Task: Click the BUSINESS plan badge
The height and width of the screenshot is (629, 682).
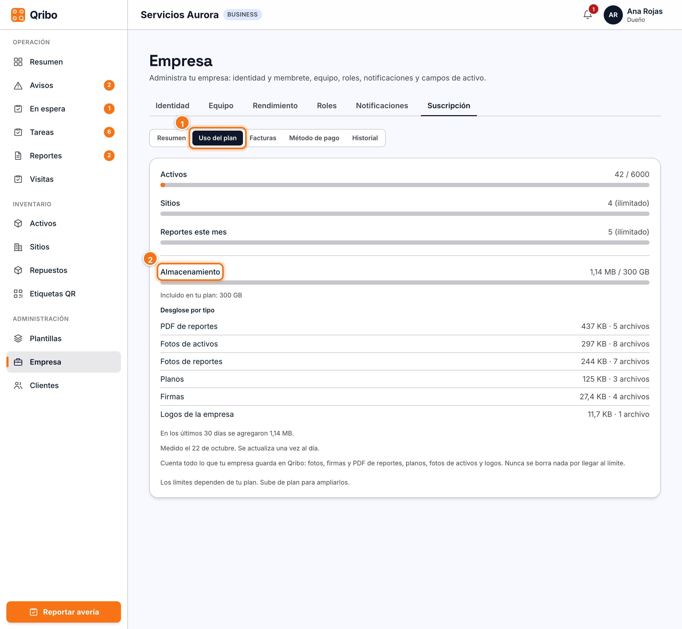Action: [242, 15]
